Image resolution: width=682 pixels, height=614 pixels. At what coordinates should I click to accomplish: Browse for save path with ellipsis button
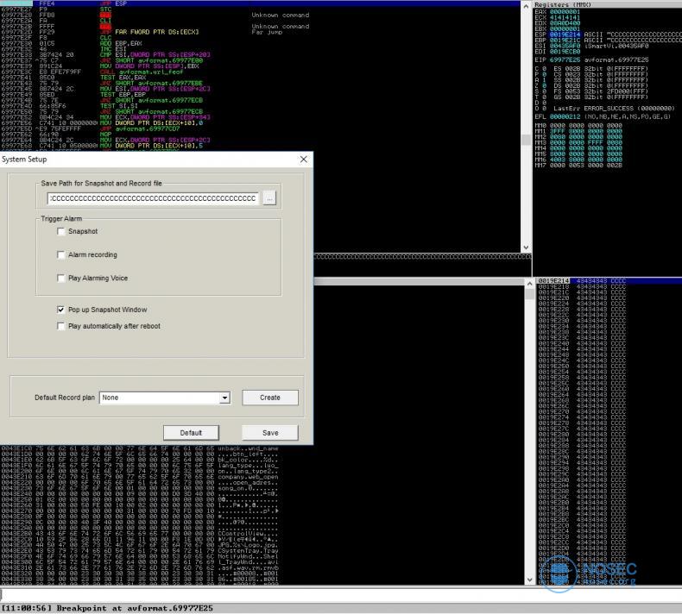[x=269, y=198]
